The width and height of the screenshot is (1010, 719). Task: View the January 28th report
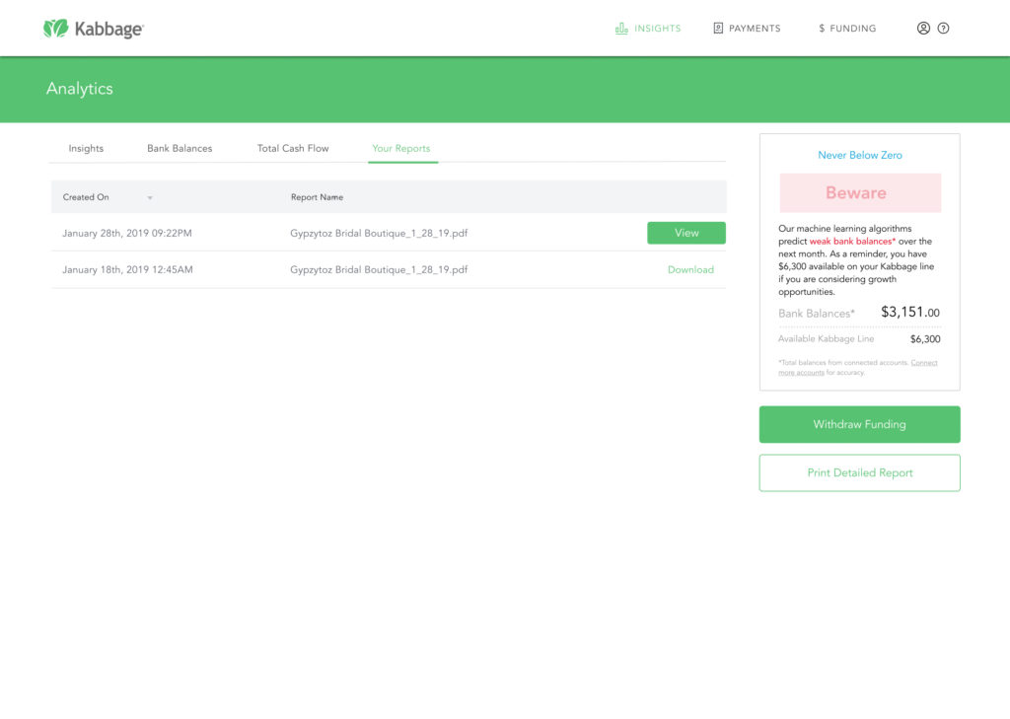click(685, 233)
